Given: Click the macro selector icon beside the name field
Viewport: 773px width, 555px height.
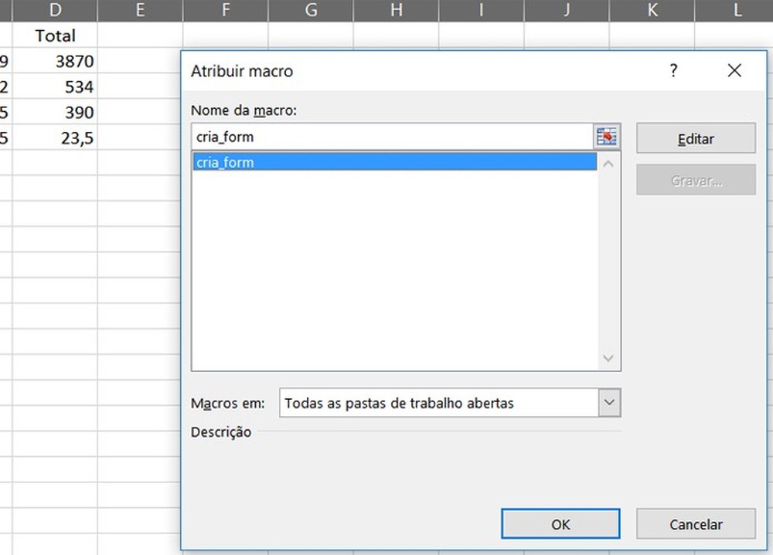Looking at the screenshot, I should point(608,136).
